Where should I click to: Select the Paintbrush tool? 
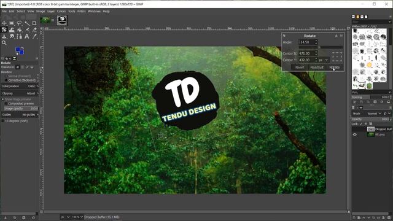point(27,30)
